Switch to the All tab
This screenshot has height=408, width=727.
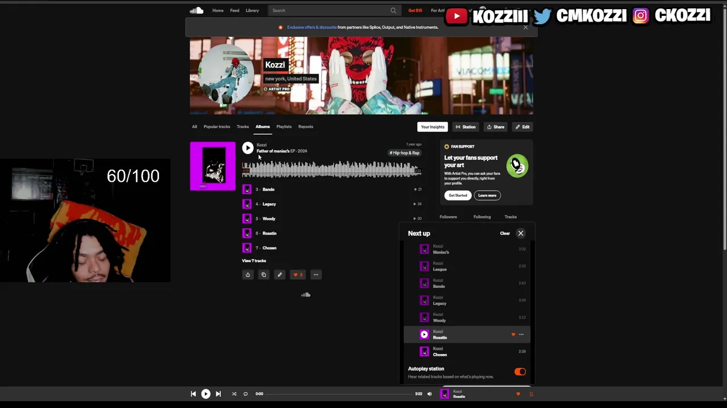(194, 127)
